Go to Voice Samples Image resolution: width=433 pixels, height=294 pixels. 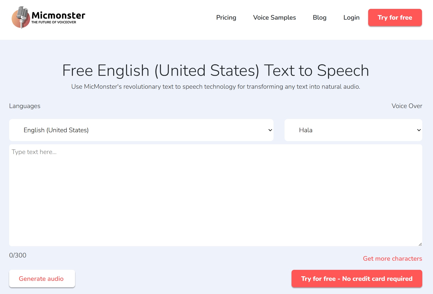pyautogui.click(x=274, y=17)
